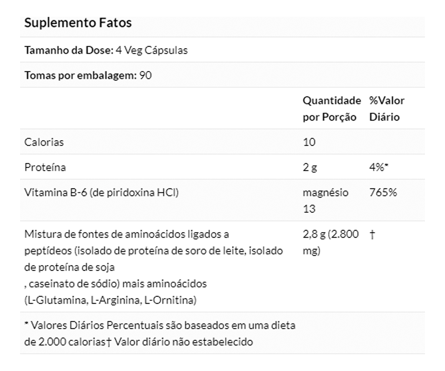Viewport: 445px width, 371px height.
Task: Click the Tomas por embalagem row
Action: pyautogui.click(x=88, y=76)
